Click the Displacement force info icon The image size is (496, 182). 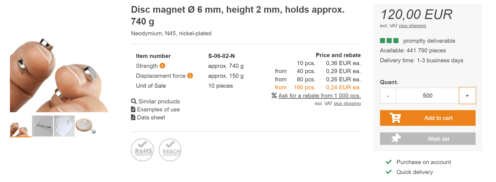pos(190,76)
